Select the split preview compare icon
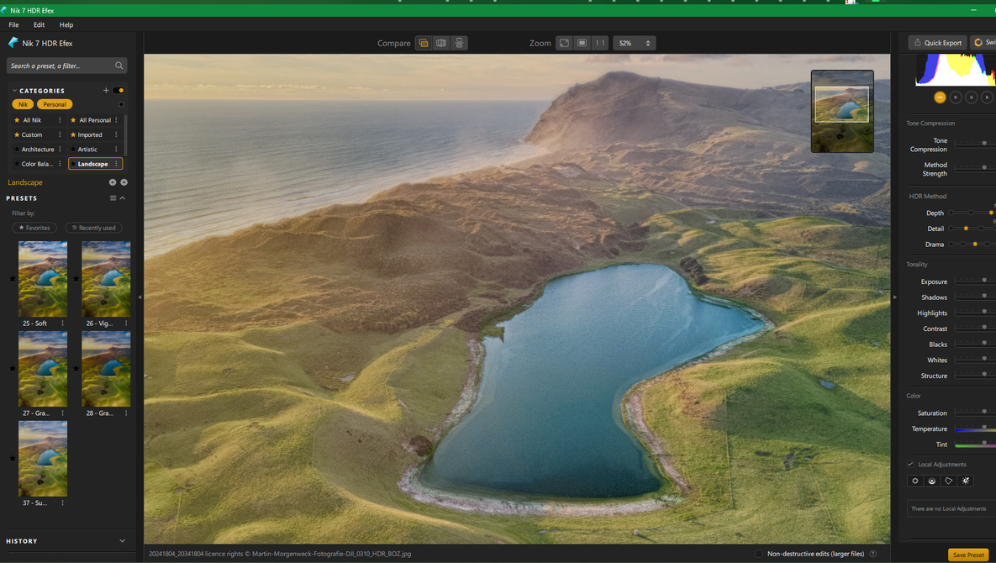996x563 pixels. [440, 43]
